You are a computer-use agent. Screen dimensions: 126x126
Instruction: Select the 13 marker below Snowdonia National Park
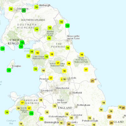click(x=31, y=113)
